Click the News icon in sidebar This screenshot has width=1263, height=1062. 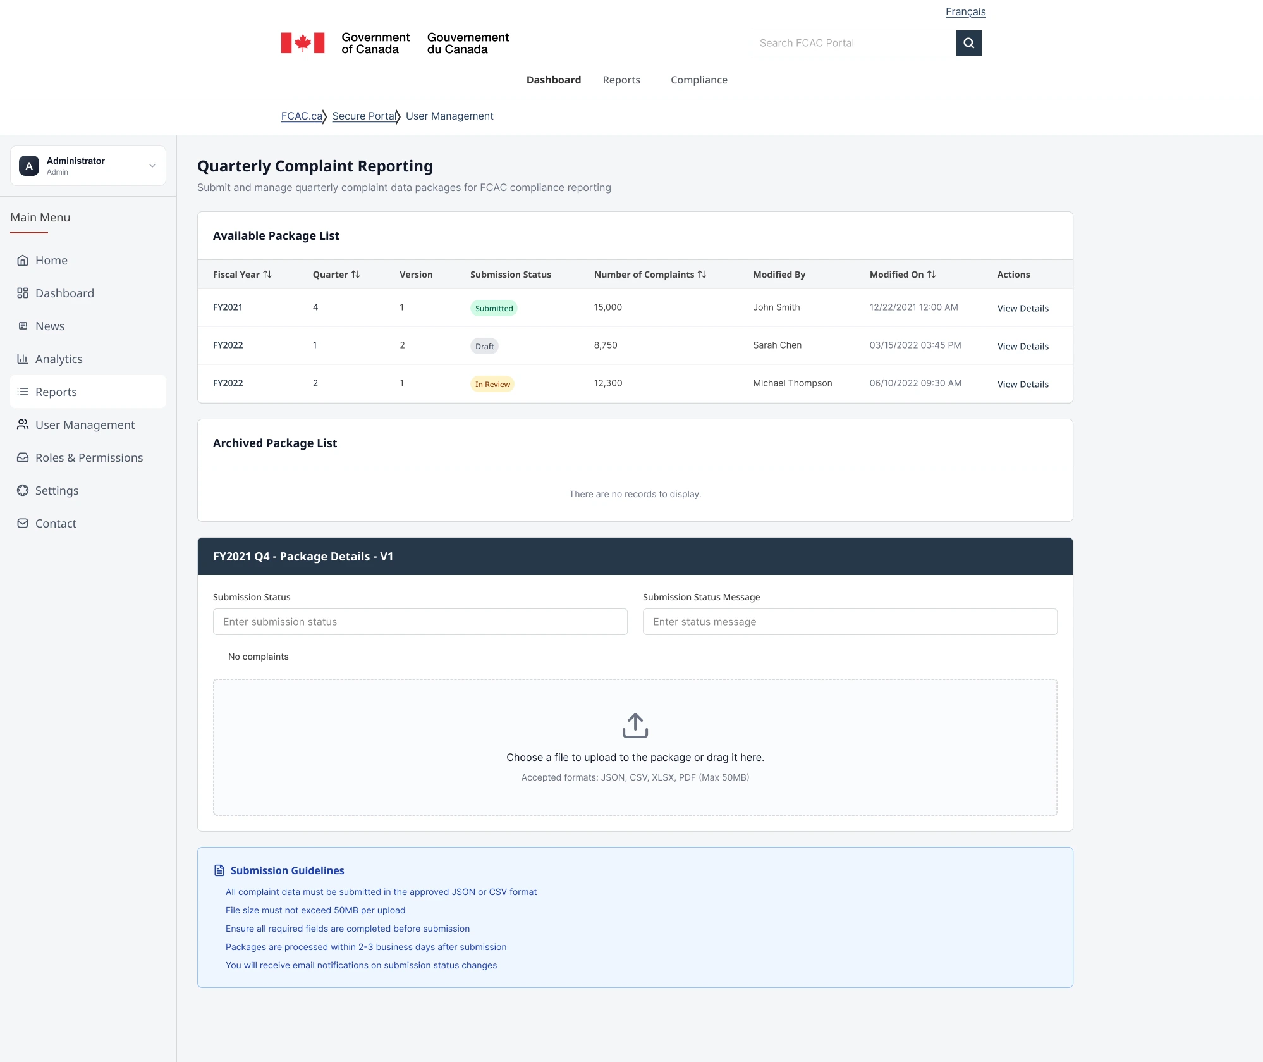tap(23, 326)
